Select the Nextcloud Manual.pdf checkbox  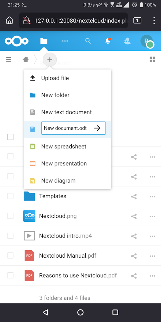tap(10, 255)
